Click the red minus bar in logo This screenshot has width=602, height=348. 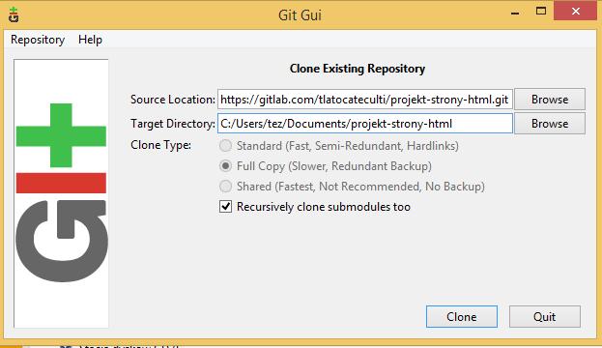click(x=61, y=183)
